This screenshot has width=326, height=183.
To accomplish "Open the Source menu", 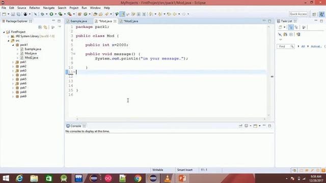I will 21,8.
